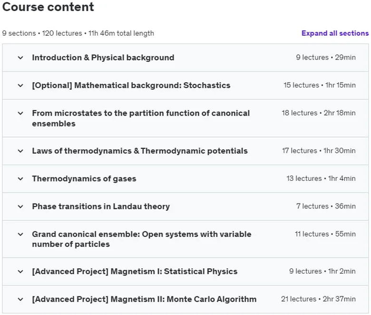Image resolution: width=371 pixels, height=315 pixels.
Task: Expand the Mathematical background Stochastics chevron
Action: 20,85
